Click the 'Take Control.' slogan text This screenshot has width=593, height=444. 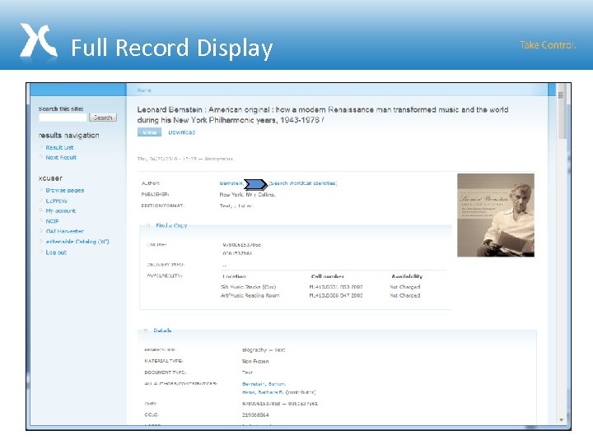click(548, 45)
